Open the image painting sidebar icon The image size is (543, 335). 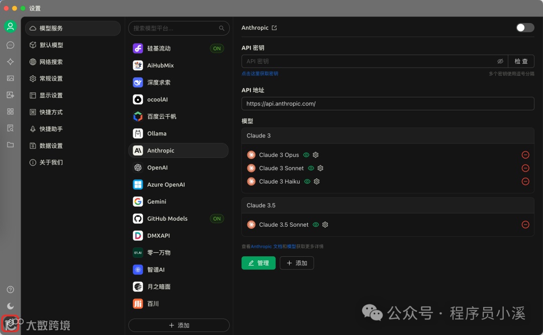tap(11, 78)
